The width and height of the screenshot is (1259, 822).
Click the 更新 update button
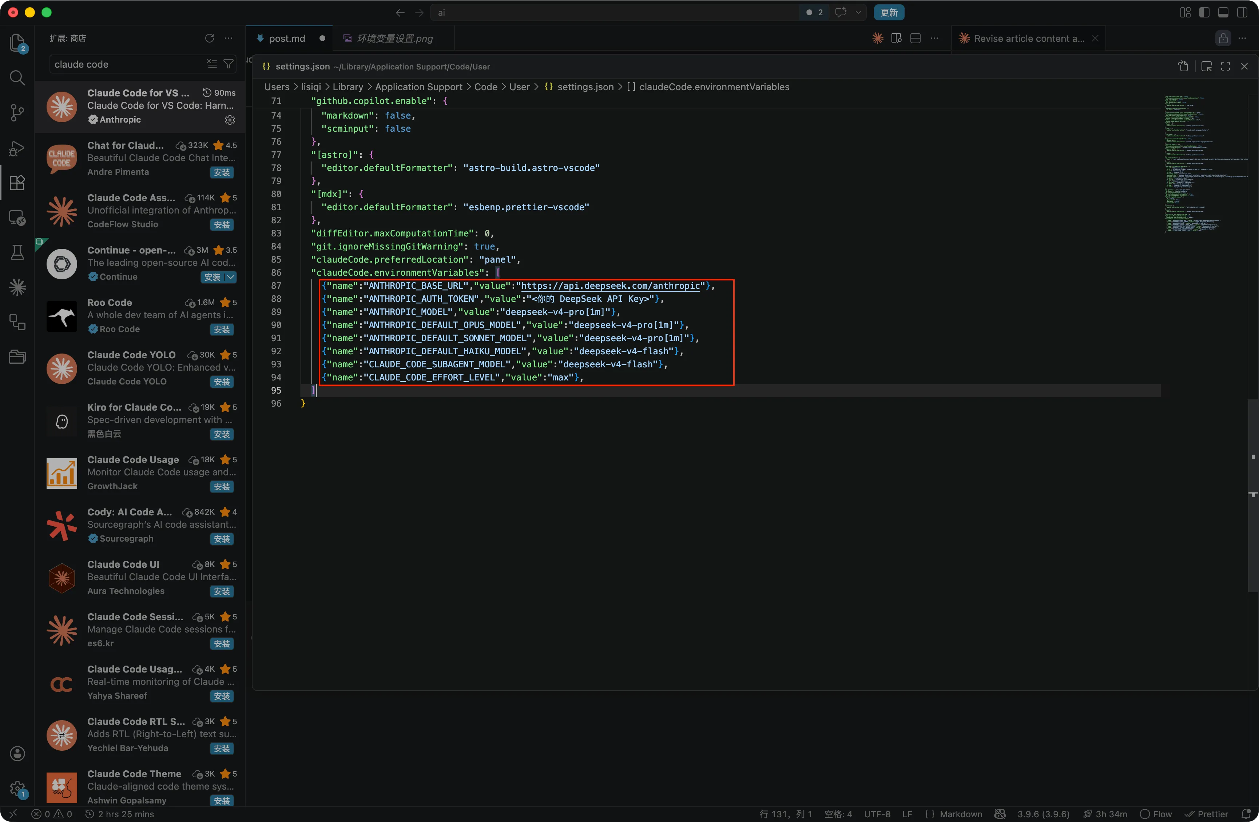pyautogui.click(x=889, y=12)
